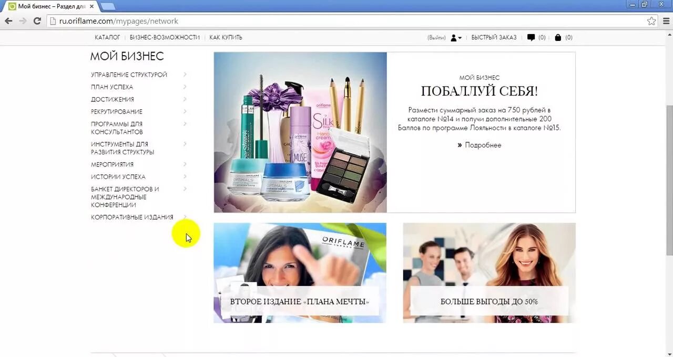Screen dimensions: 673x357
Task: Expand chevron next to Истории успеха
Action: pos(185,176)
